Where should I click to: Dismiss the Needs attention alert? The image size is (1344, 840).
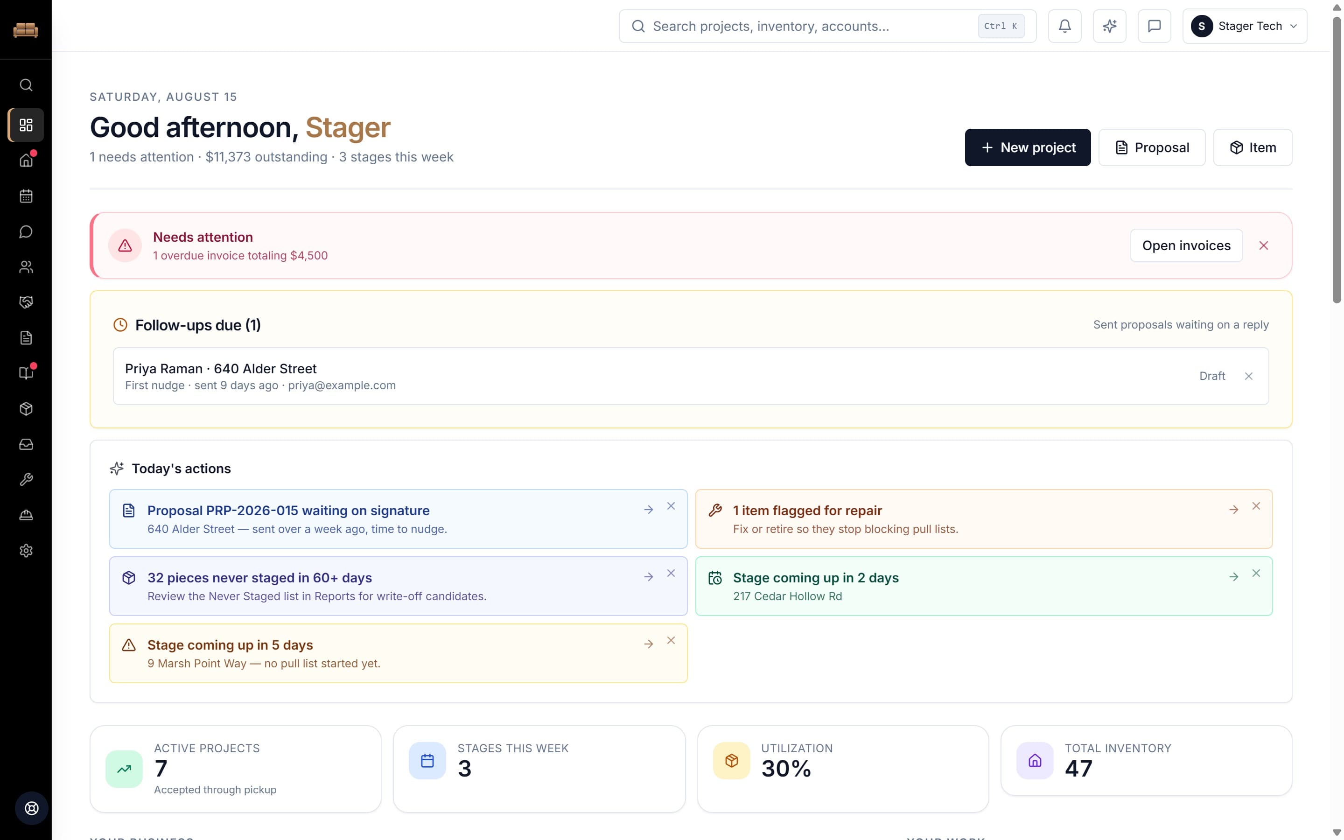(x=1263, y=245)
